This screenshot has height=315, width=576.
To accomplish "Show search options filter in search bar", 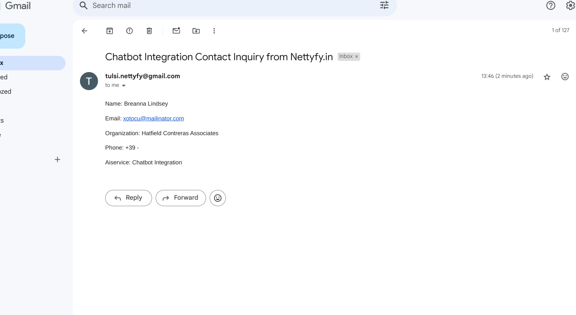I will pyautogui.click(x=384, y=5).
